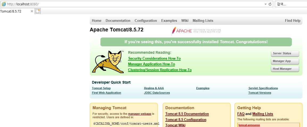Click the Manager App button

click(x=285, y=61)
